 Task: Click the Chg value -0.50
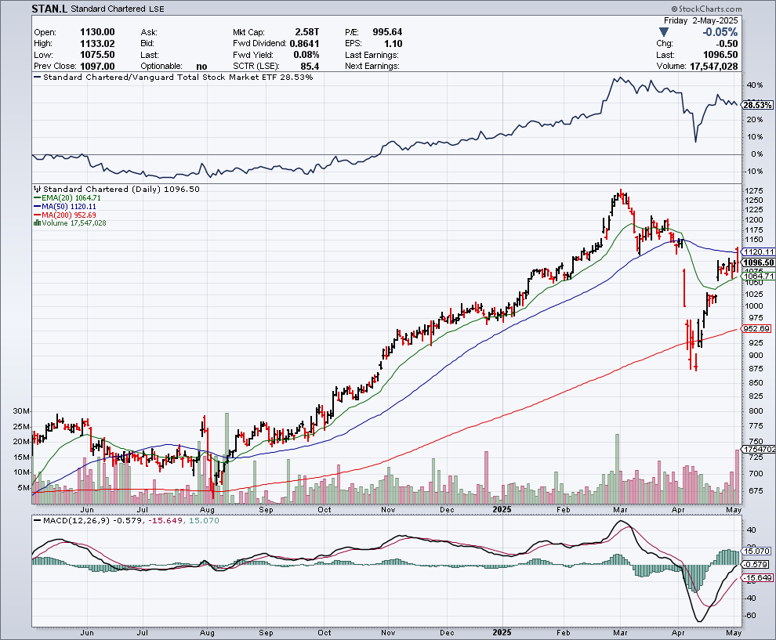[727, 44]
